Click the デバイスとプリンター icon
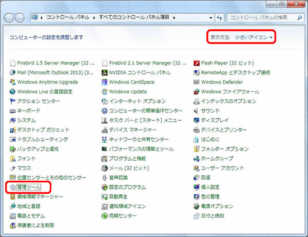The height and width of the screenshot is (237, 308). point(197,130)
